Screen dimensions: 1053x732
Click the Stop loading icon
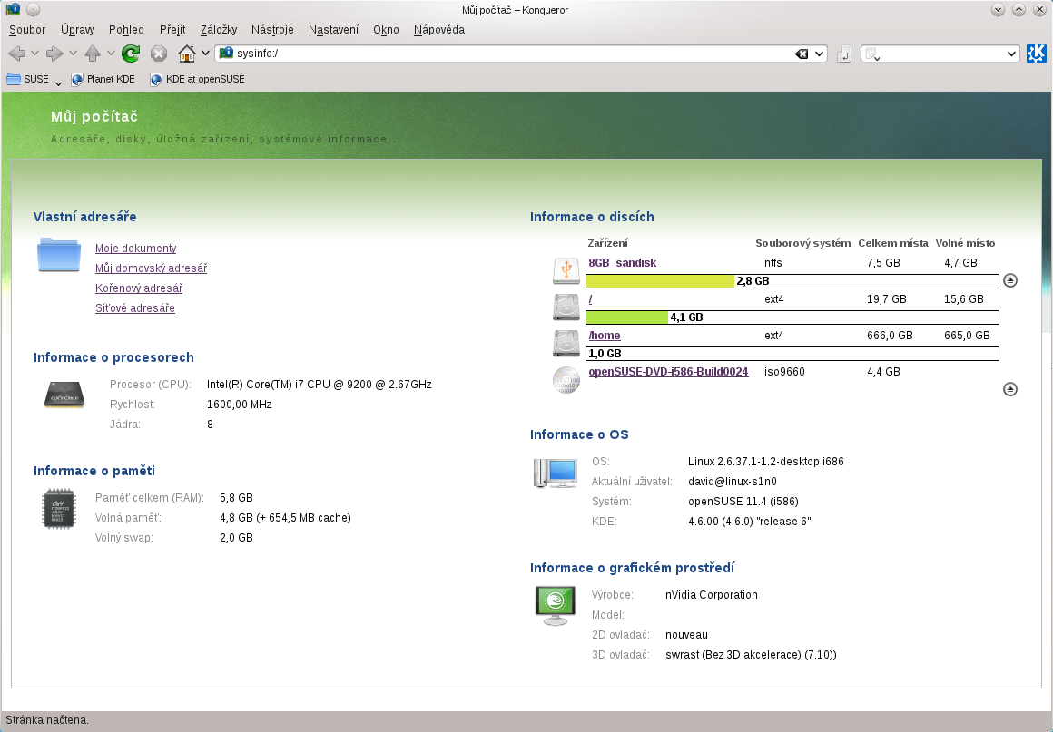coord(159,54)
